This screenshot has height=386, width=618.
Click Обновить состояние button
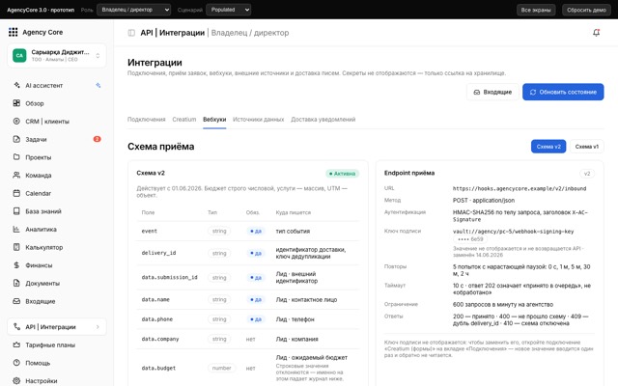pyautogui.click(x=563, y=92)
